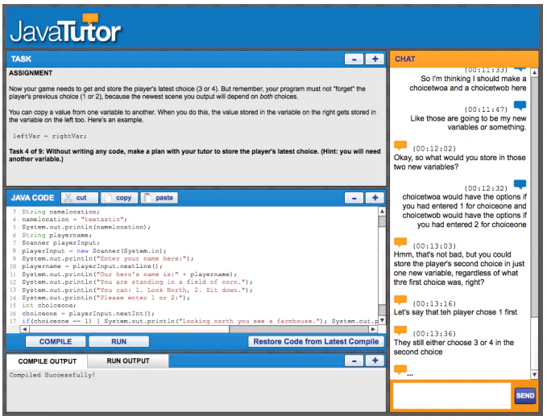The width and height of the screenshot is (547, 420).
Task: Click chat scrollbar down arrow
Action: coord(534,375)
